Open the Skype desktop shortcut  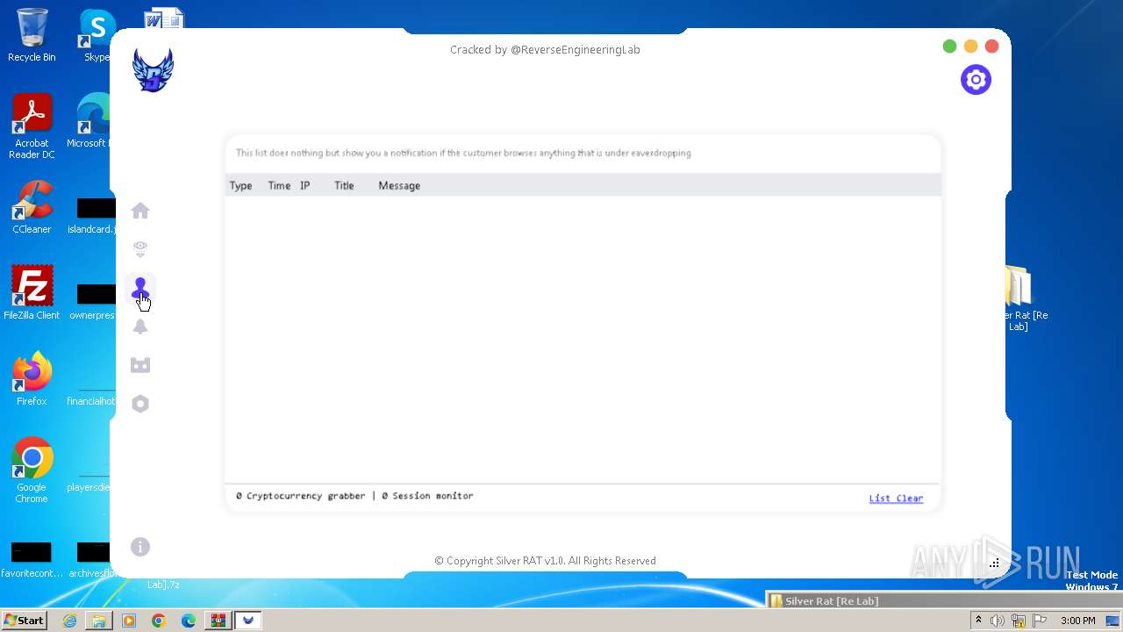click(x=97, y=35)
